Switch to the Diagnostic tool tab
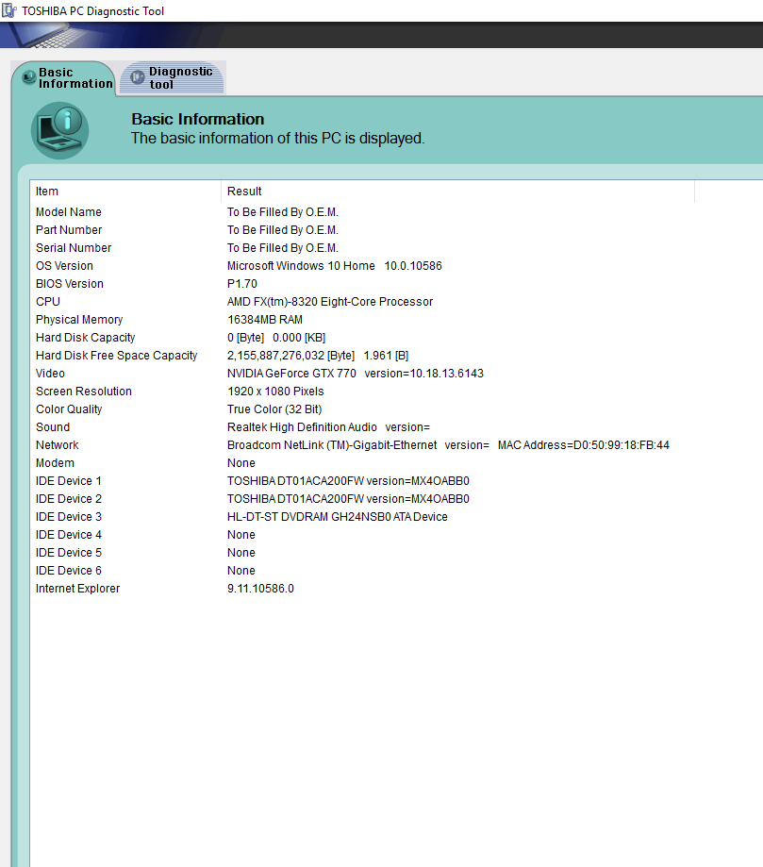Screen dimensions: 763x867 pyautogui.click(x=173, y=78)
